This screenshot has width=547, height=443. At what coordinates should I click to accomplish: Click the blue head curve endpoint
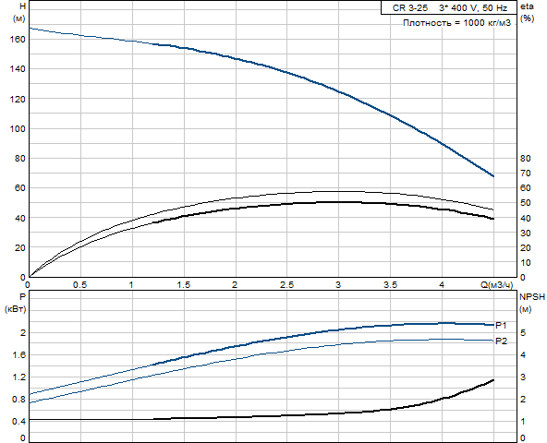[493, 176]
